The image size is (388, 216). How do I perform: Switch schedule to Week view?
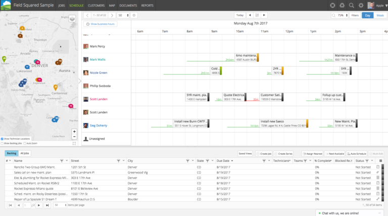click(380, 15)
